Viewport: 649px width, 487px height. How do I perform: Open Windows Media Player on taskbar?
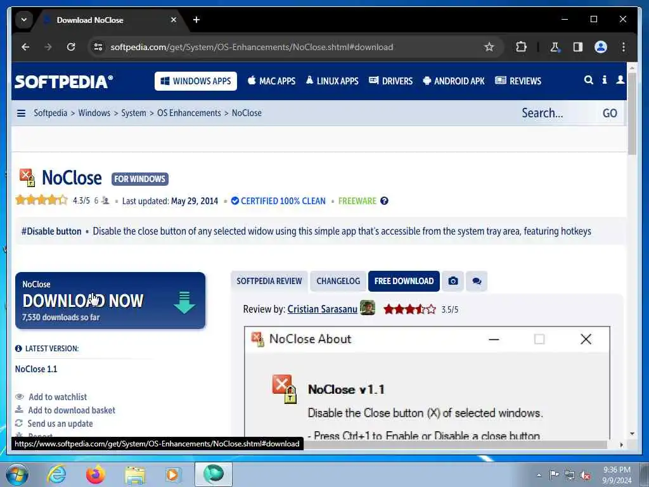(x=173, y=474)
